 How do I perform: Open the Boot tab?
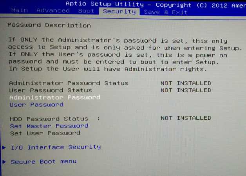86,11
